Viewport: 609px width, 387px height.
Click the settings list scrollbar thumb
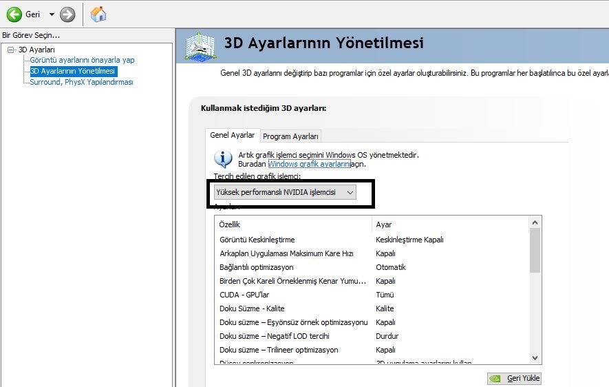(x=535, y=250)
